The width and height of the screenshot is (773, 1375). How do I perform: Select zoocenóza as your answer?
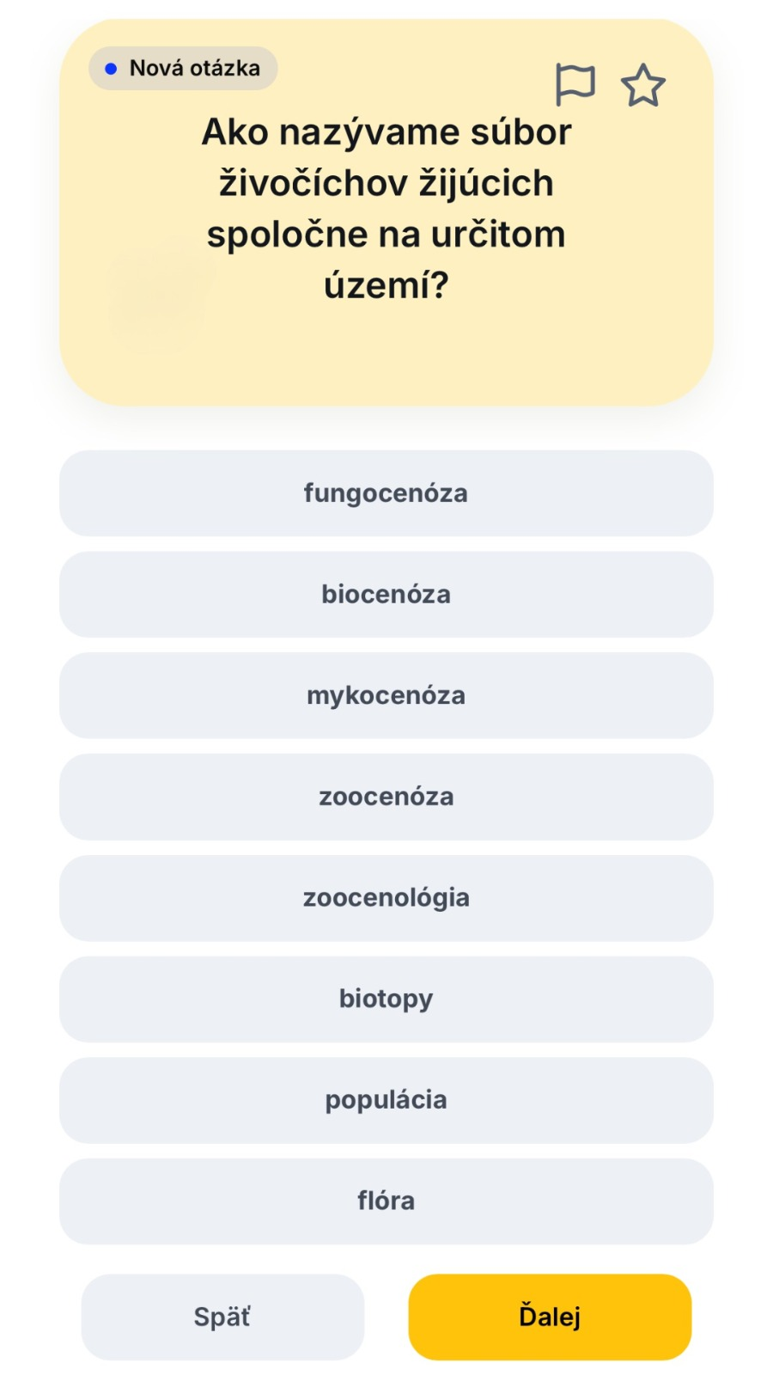tap(386, 797)
